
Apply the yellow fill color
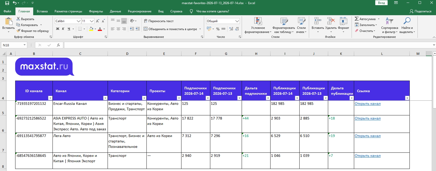pyautogui.click(x=91, y=29)
